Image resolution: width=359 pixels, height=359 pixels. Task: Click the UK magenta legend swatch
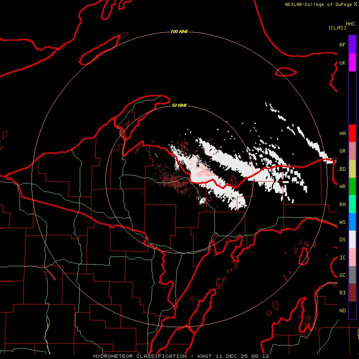[x=352, y=63]
